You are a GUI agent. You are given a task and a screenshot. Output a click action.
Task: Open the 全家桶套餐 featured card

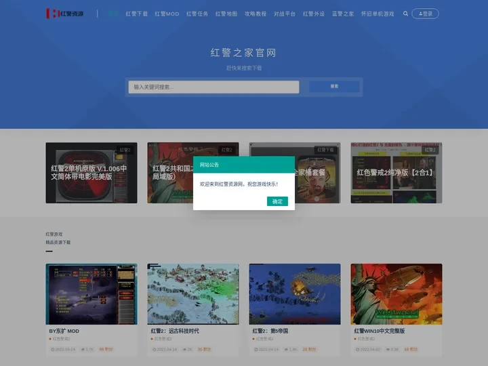[317, 173]
